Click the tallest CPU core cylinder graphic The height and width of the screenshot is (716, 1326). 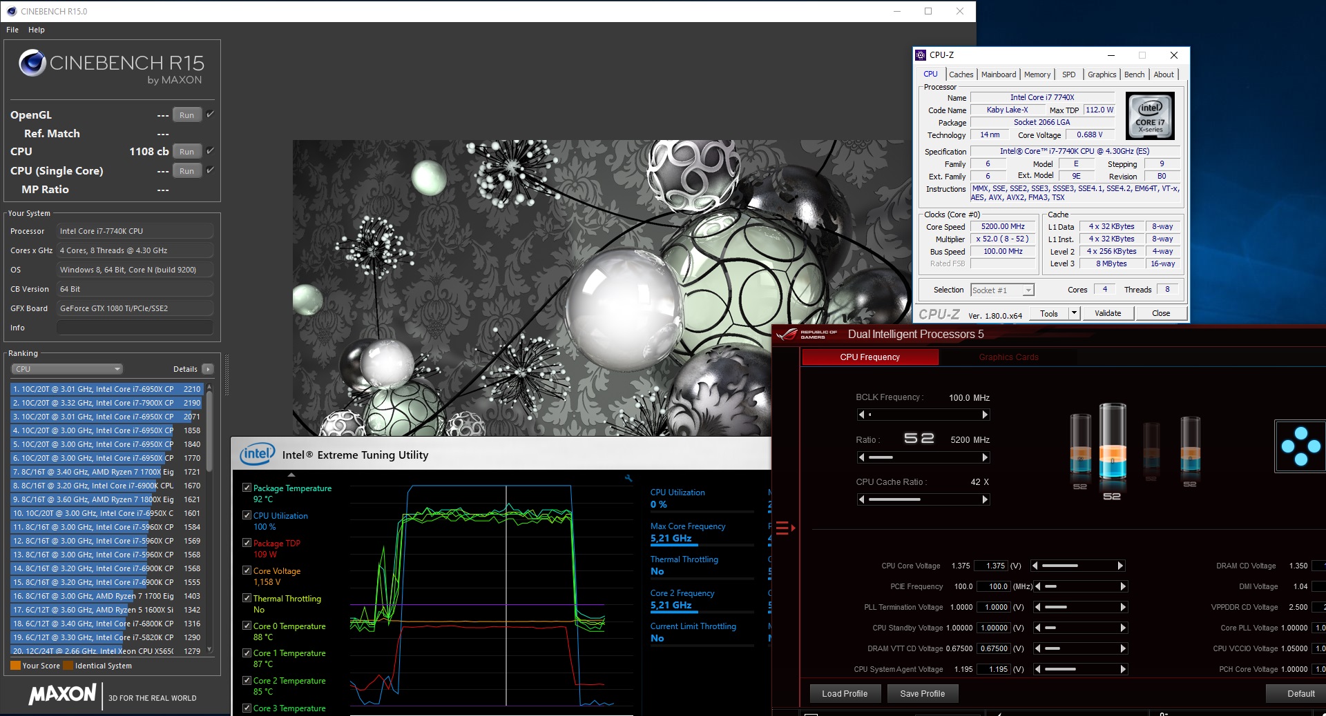click(1112, 441)
